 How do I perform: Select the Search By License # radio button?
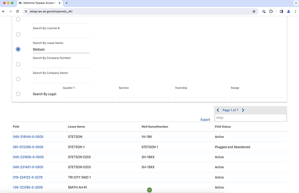coord(18,34)
